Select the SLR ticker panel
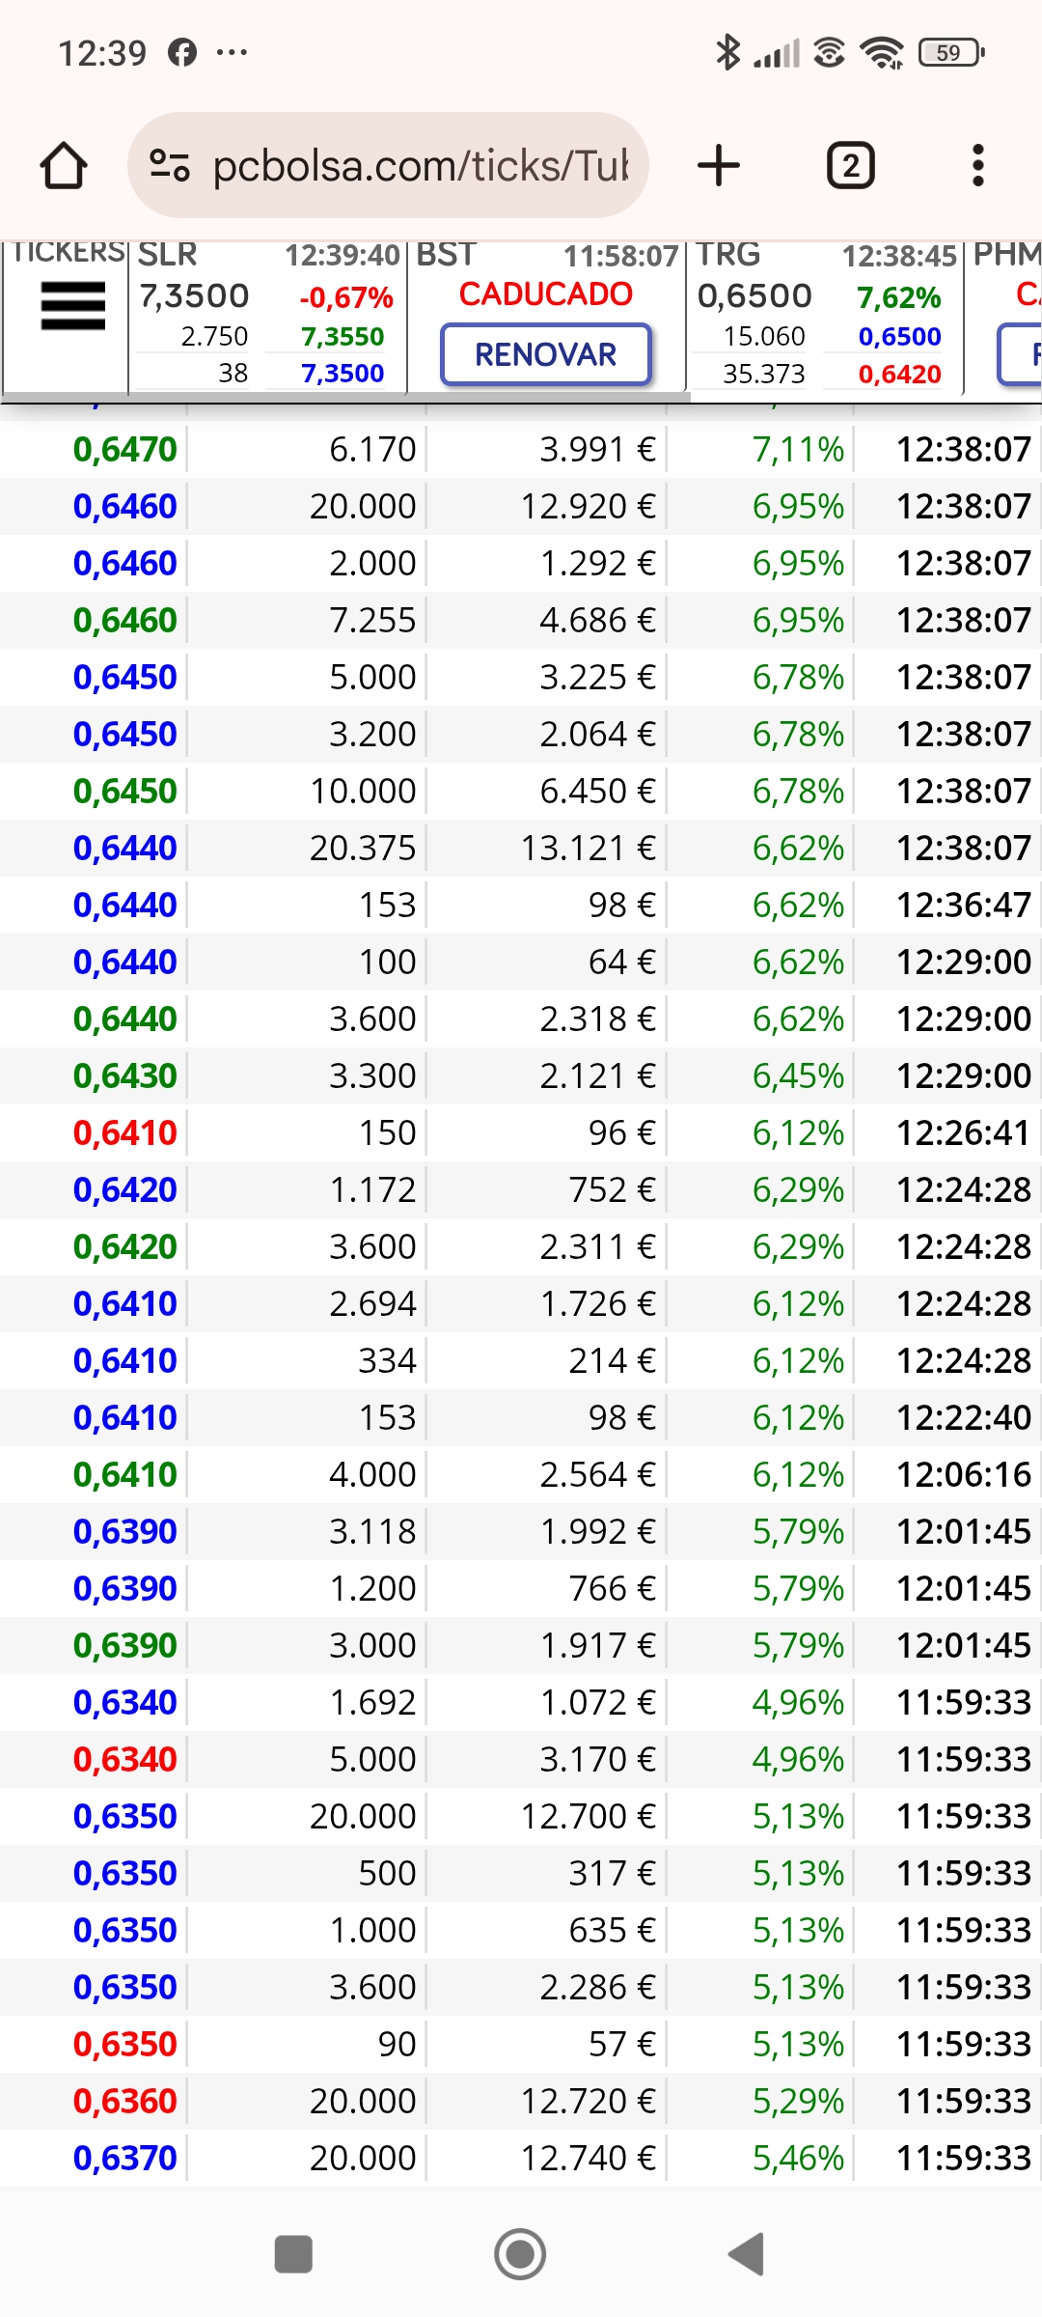The width and height of the screenshot is (1042, 2317). tap(267, 315)
